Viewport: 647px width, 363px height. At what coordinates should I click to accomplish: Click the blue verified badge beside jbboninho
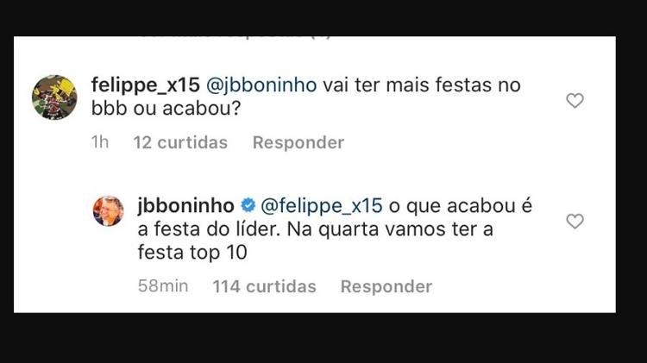pyautogui.click(x=246, y=206)
